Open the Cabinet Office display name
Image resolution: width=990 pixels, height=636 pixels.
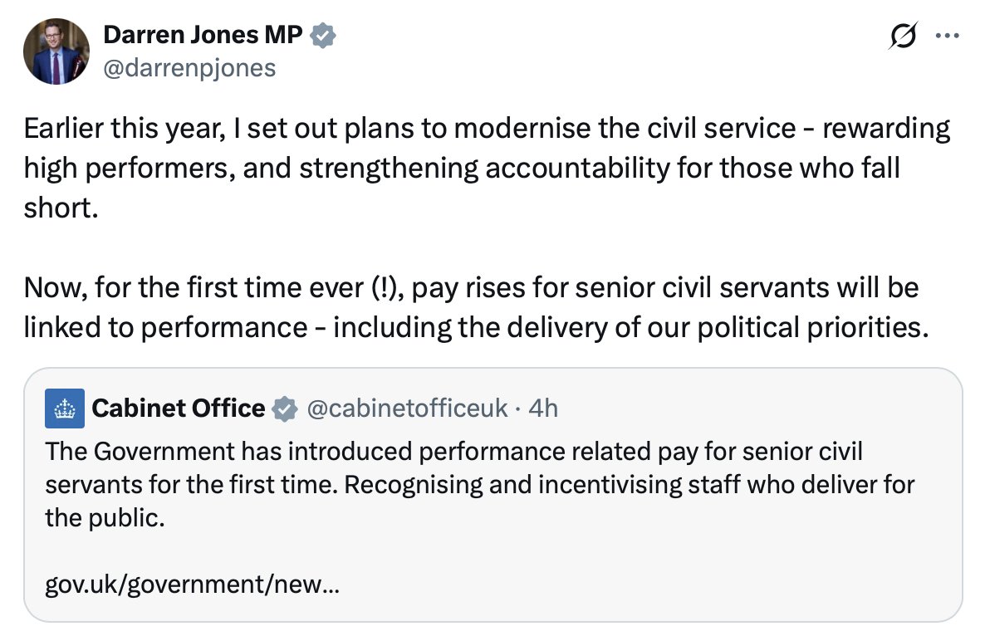tap(179, 409)
